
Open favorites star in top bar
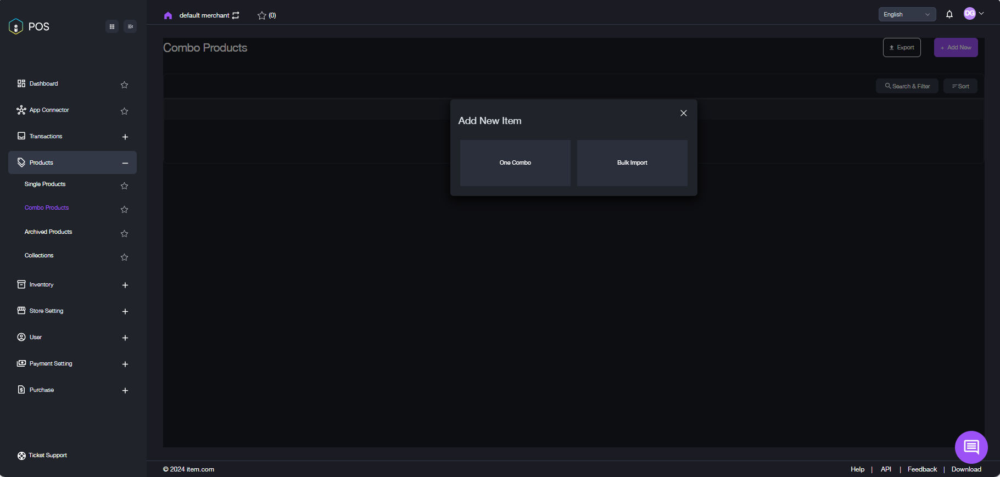pyautogui.click(x=262, y=15)
